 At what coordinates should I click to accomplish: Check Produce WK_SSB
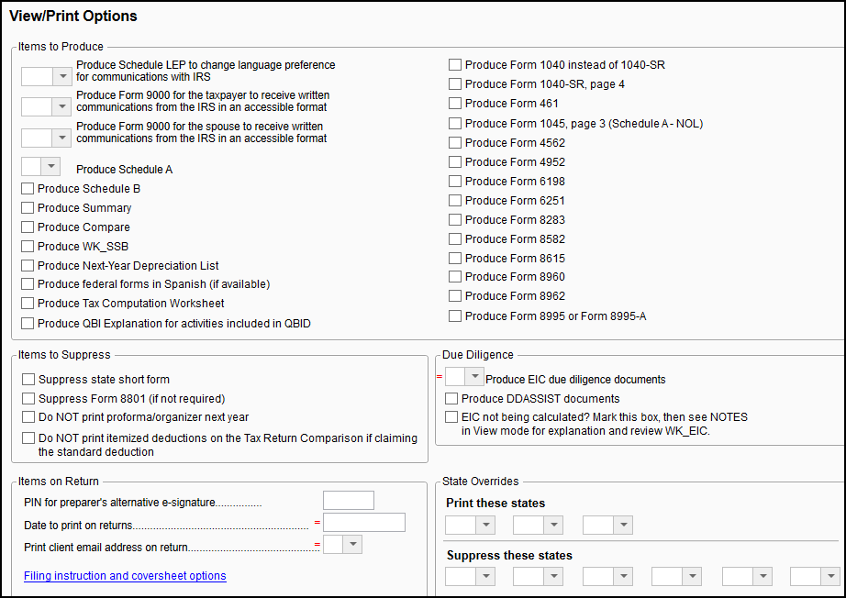pyautogui.click(x=27, y=246)
